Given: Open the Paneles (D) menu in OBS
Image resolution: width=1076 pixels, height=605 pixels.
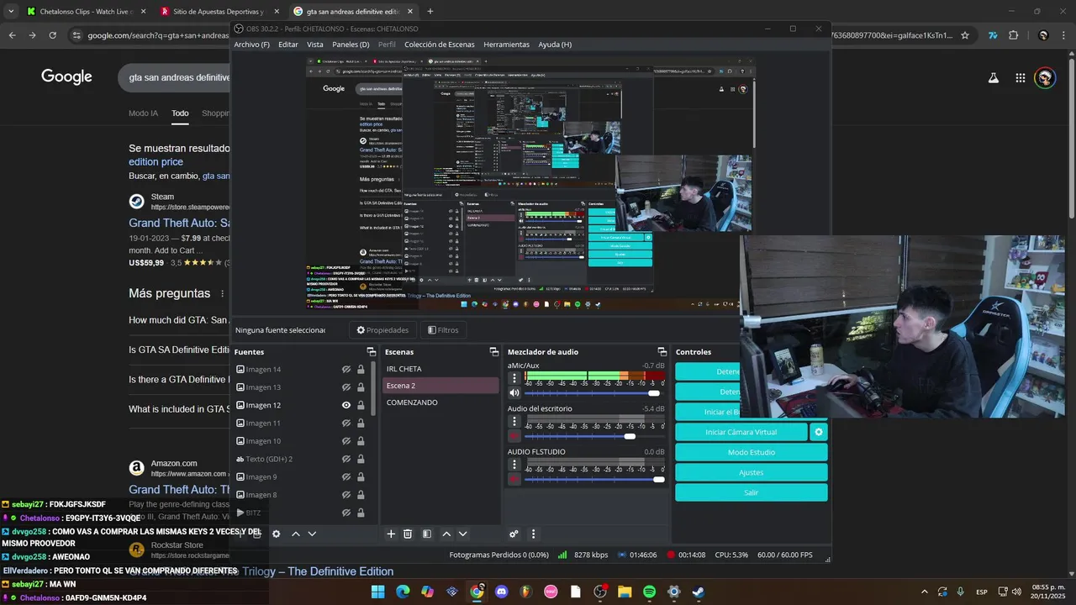Looking at the screenshot, I should pos(351,45).
